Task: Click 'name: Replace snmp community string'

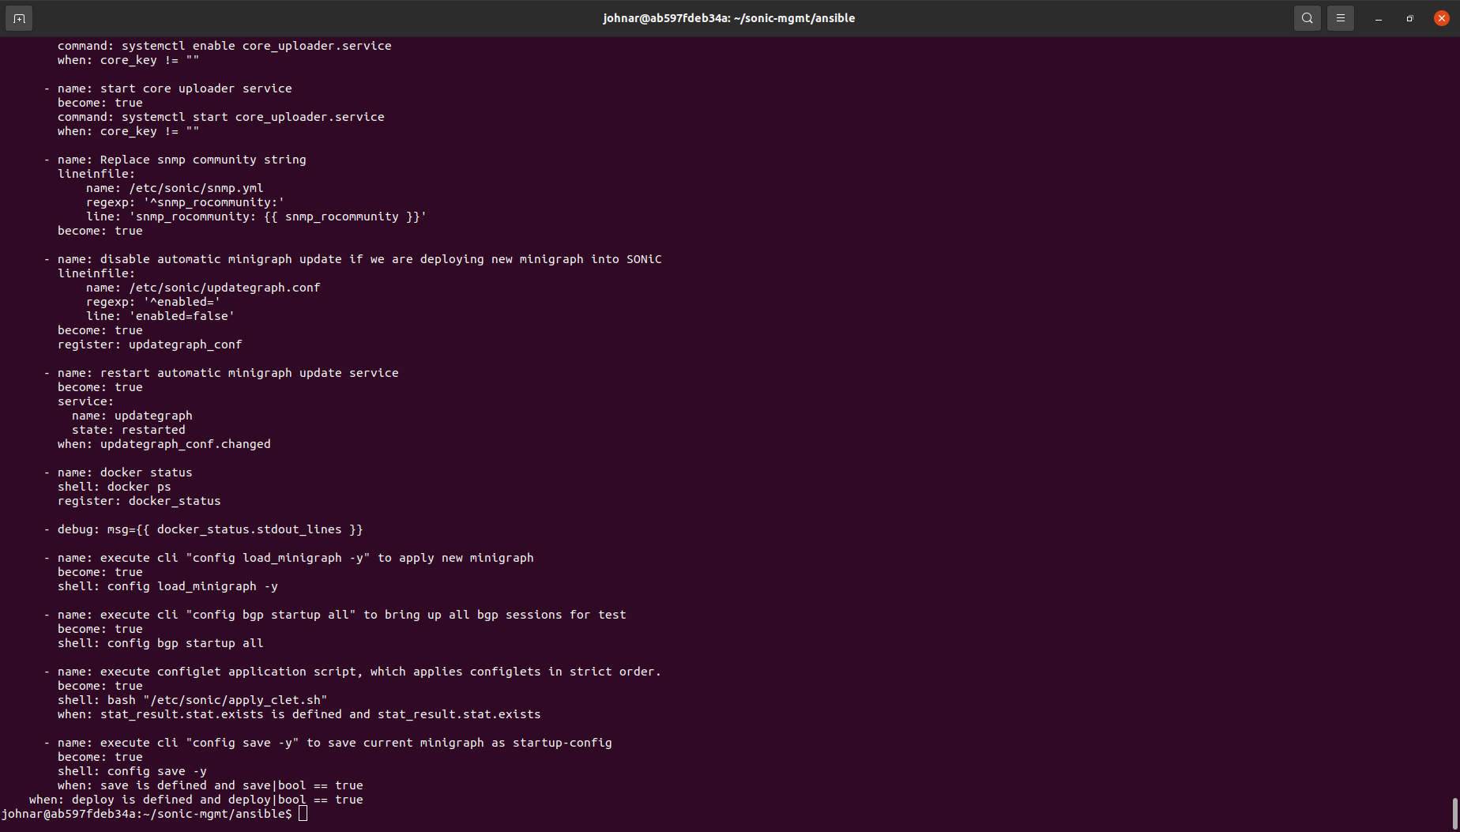Action: (182, 160)
